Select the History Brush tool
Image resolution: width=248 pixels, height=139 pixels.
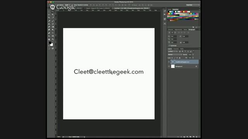click(53, 24)
